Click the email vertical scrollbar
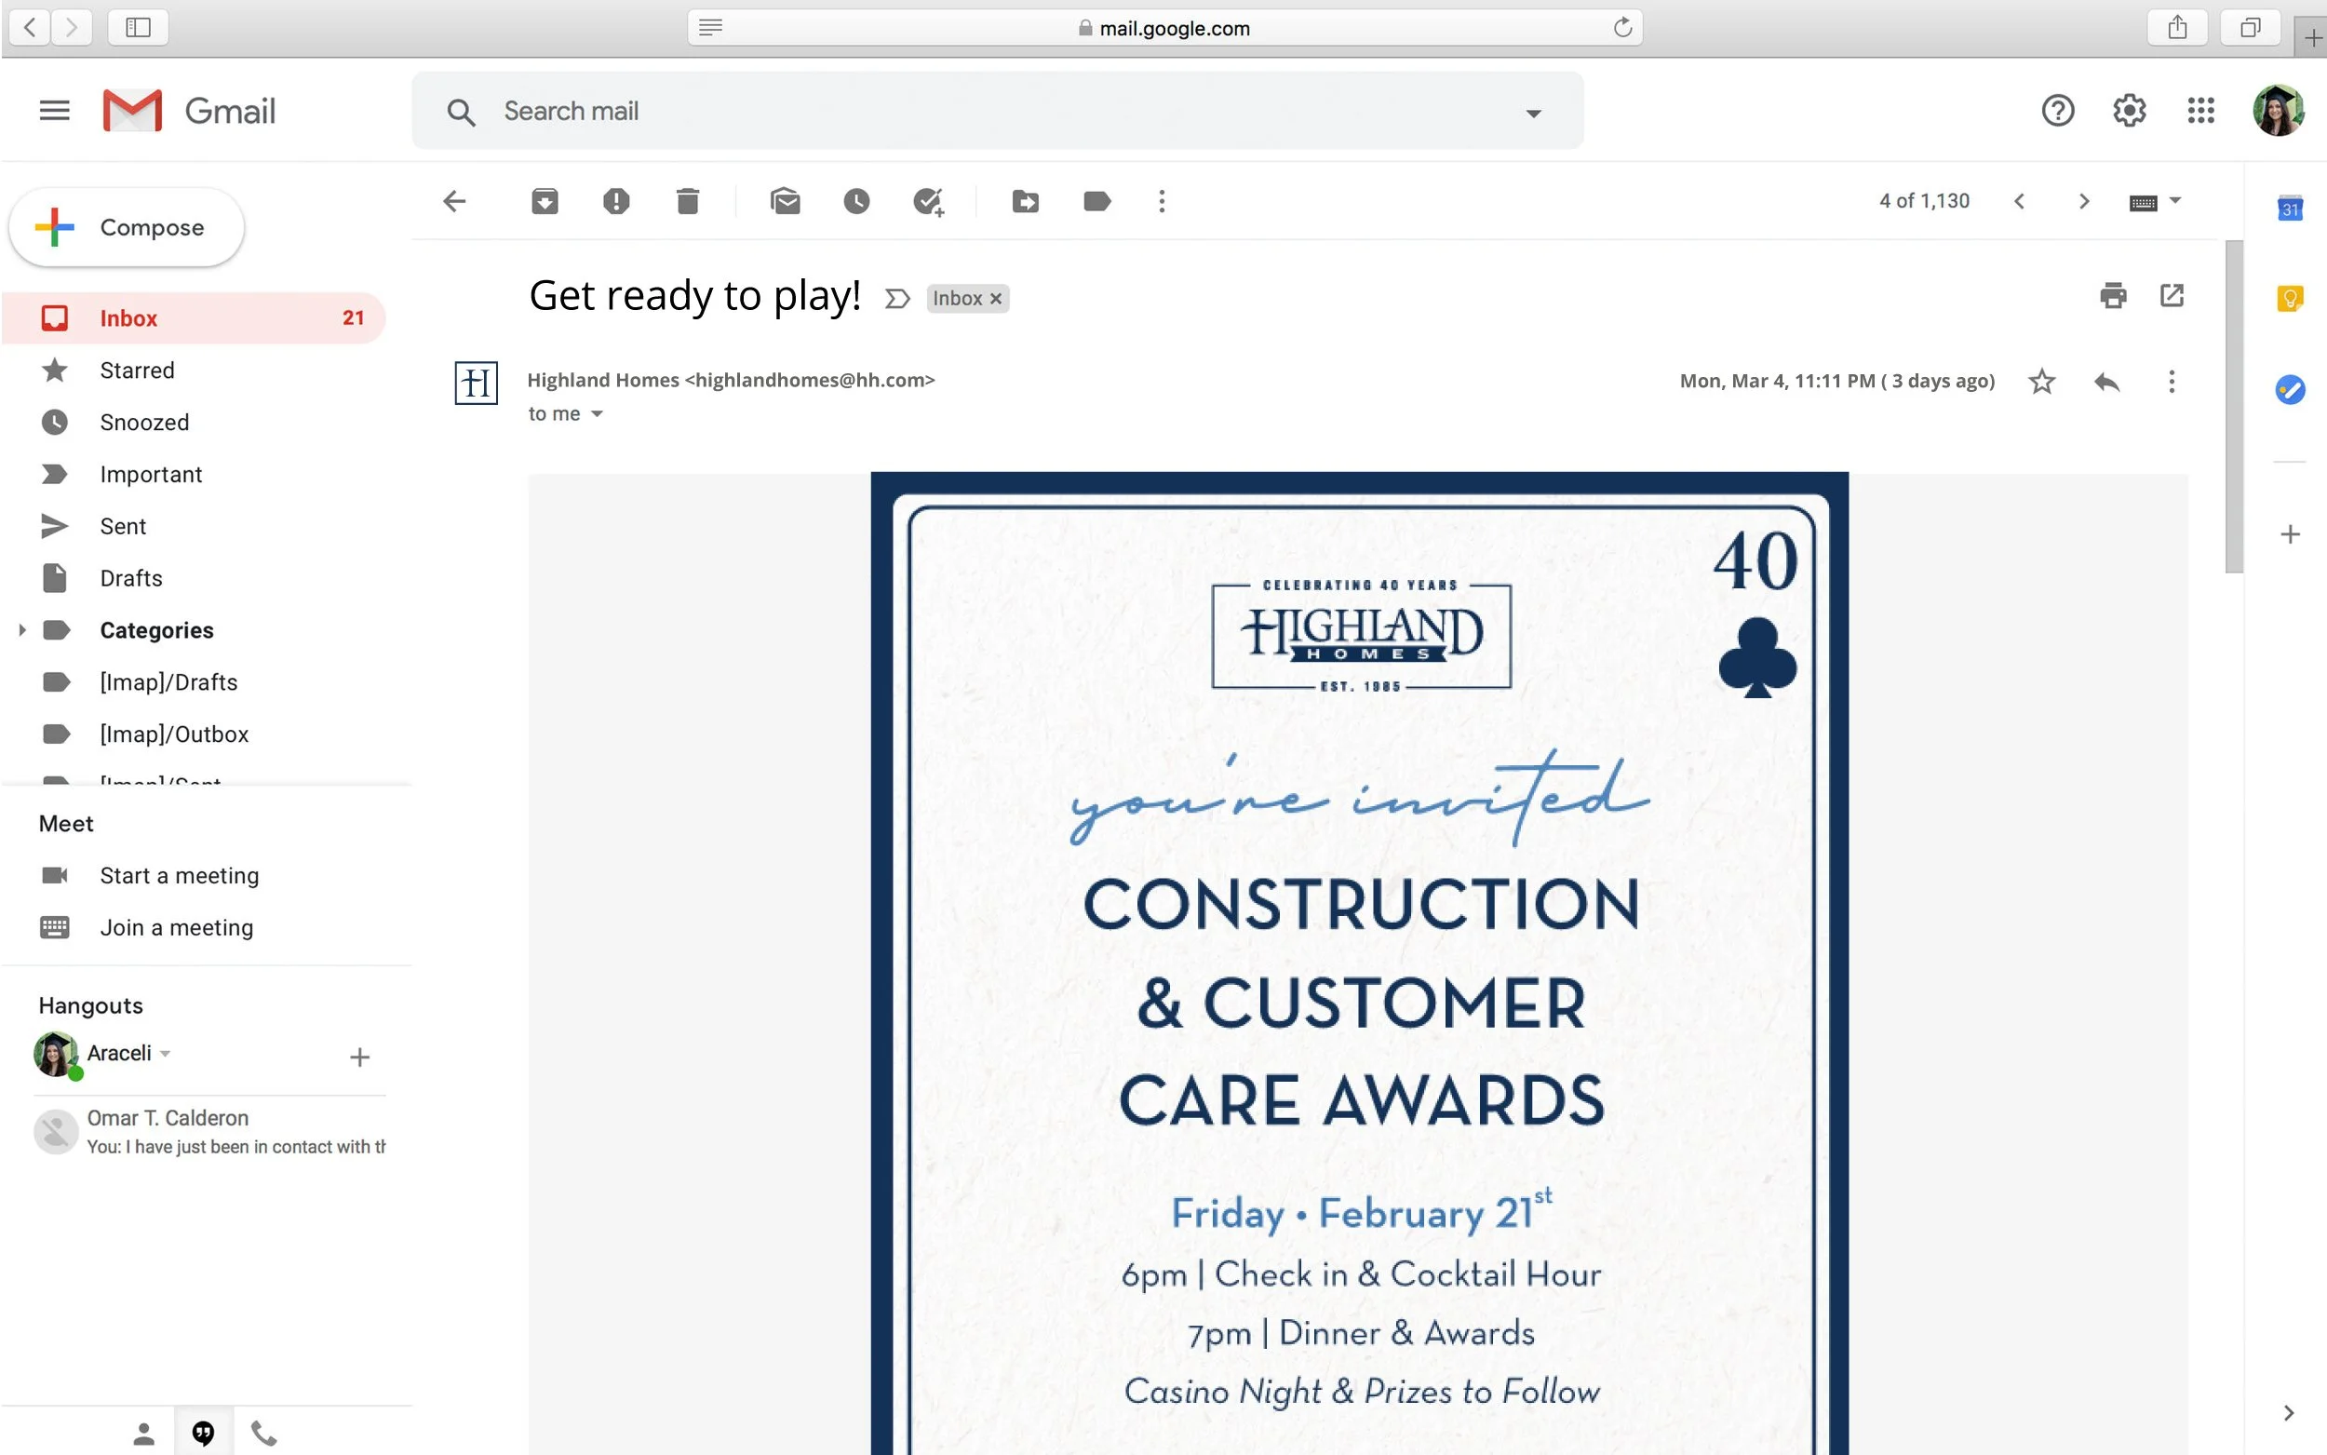This screenshot has width=2327, height=1455. 2234,406
